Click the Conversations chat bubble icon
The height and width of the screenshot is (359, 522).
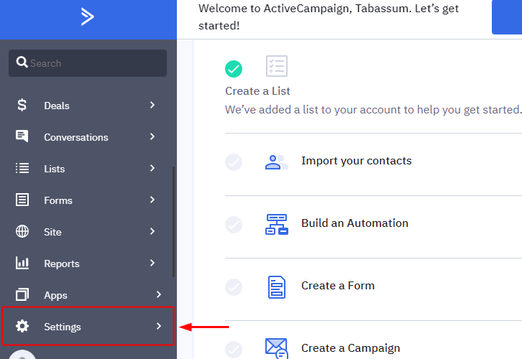click(22, 136)
